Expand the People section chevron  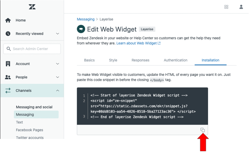point(58,77)
